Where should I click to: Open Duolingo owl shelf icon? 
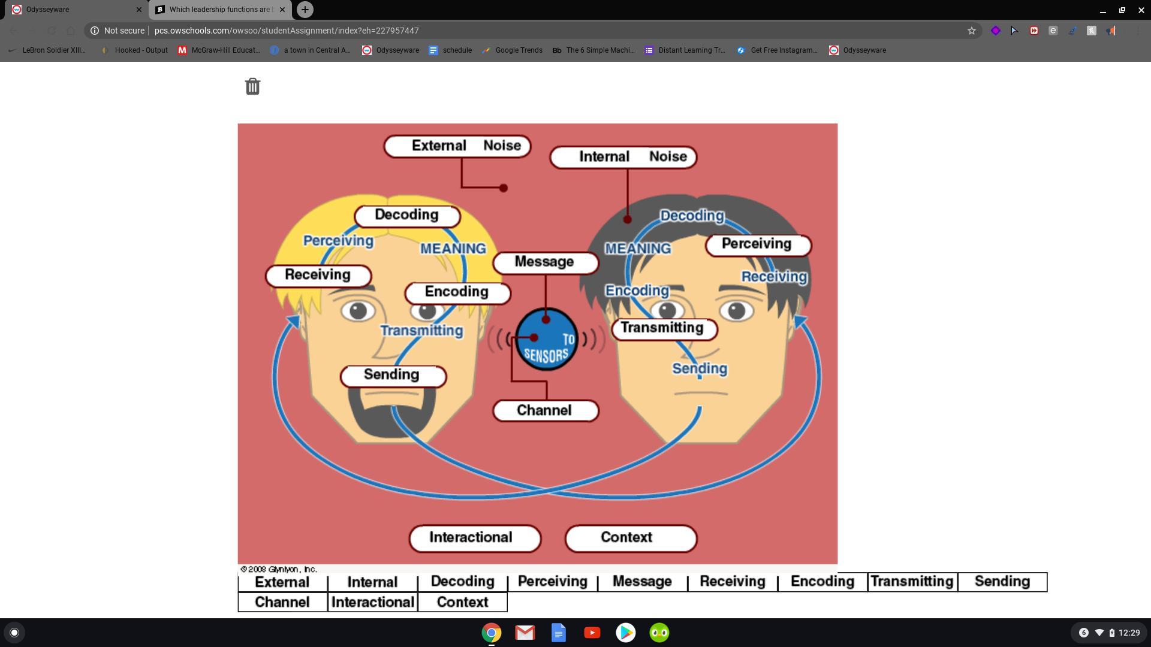click(x=659, y=633)
